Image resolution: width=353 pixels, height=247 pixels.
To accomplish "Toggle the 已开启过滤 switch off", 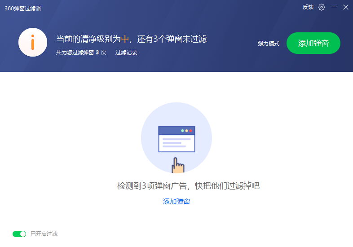I will [19, 234].
